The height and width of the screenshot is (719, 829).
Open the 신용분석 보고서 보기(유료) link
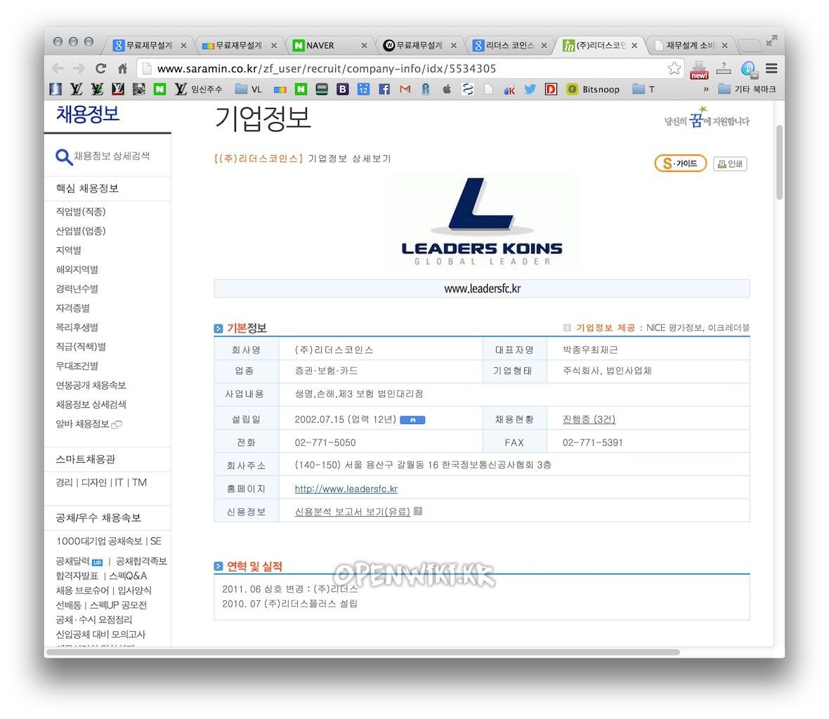click(x=352, y=511)
